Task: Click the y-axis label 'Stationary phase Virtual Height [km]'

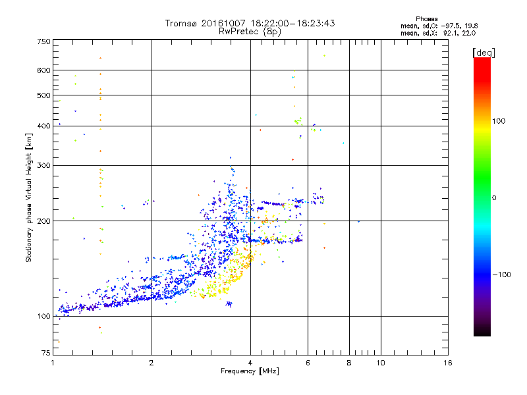Action: coord(28,197)
